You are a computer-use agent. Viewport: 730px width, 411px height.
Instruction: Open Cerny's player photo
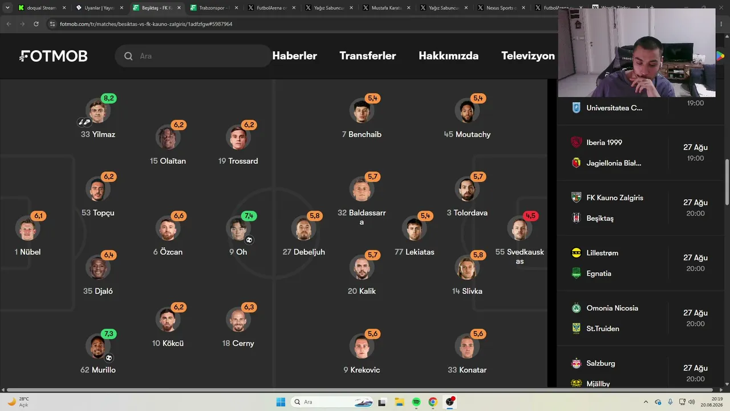tap(238, 320)
